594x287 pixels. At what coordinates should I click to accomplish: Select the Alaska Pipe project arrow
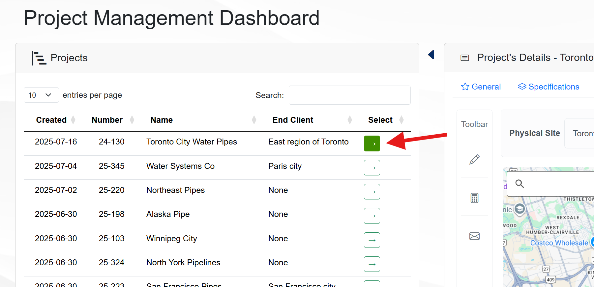(x=372, y=216)
